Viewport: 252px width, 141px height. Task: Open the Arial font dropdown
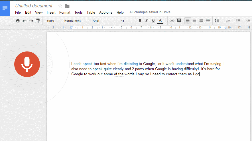click(103, 21)
